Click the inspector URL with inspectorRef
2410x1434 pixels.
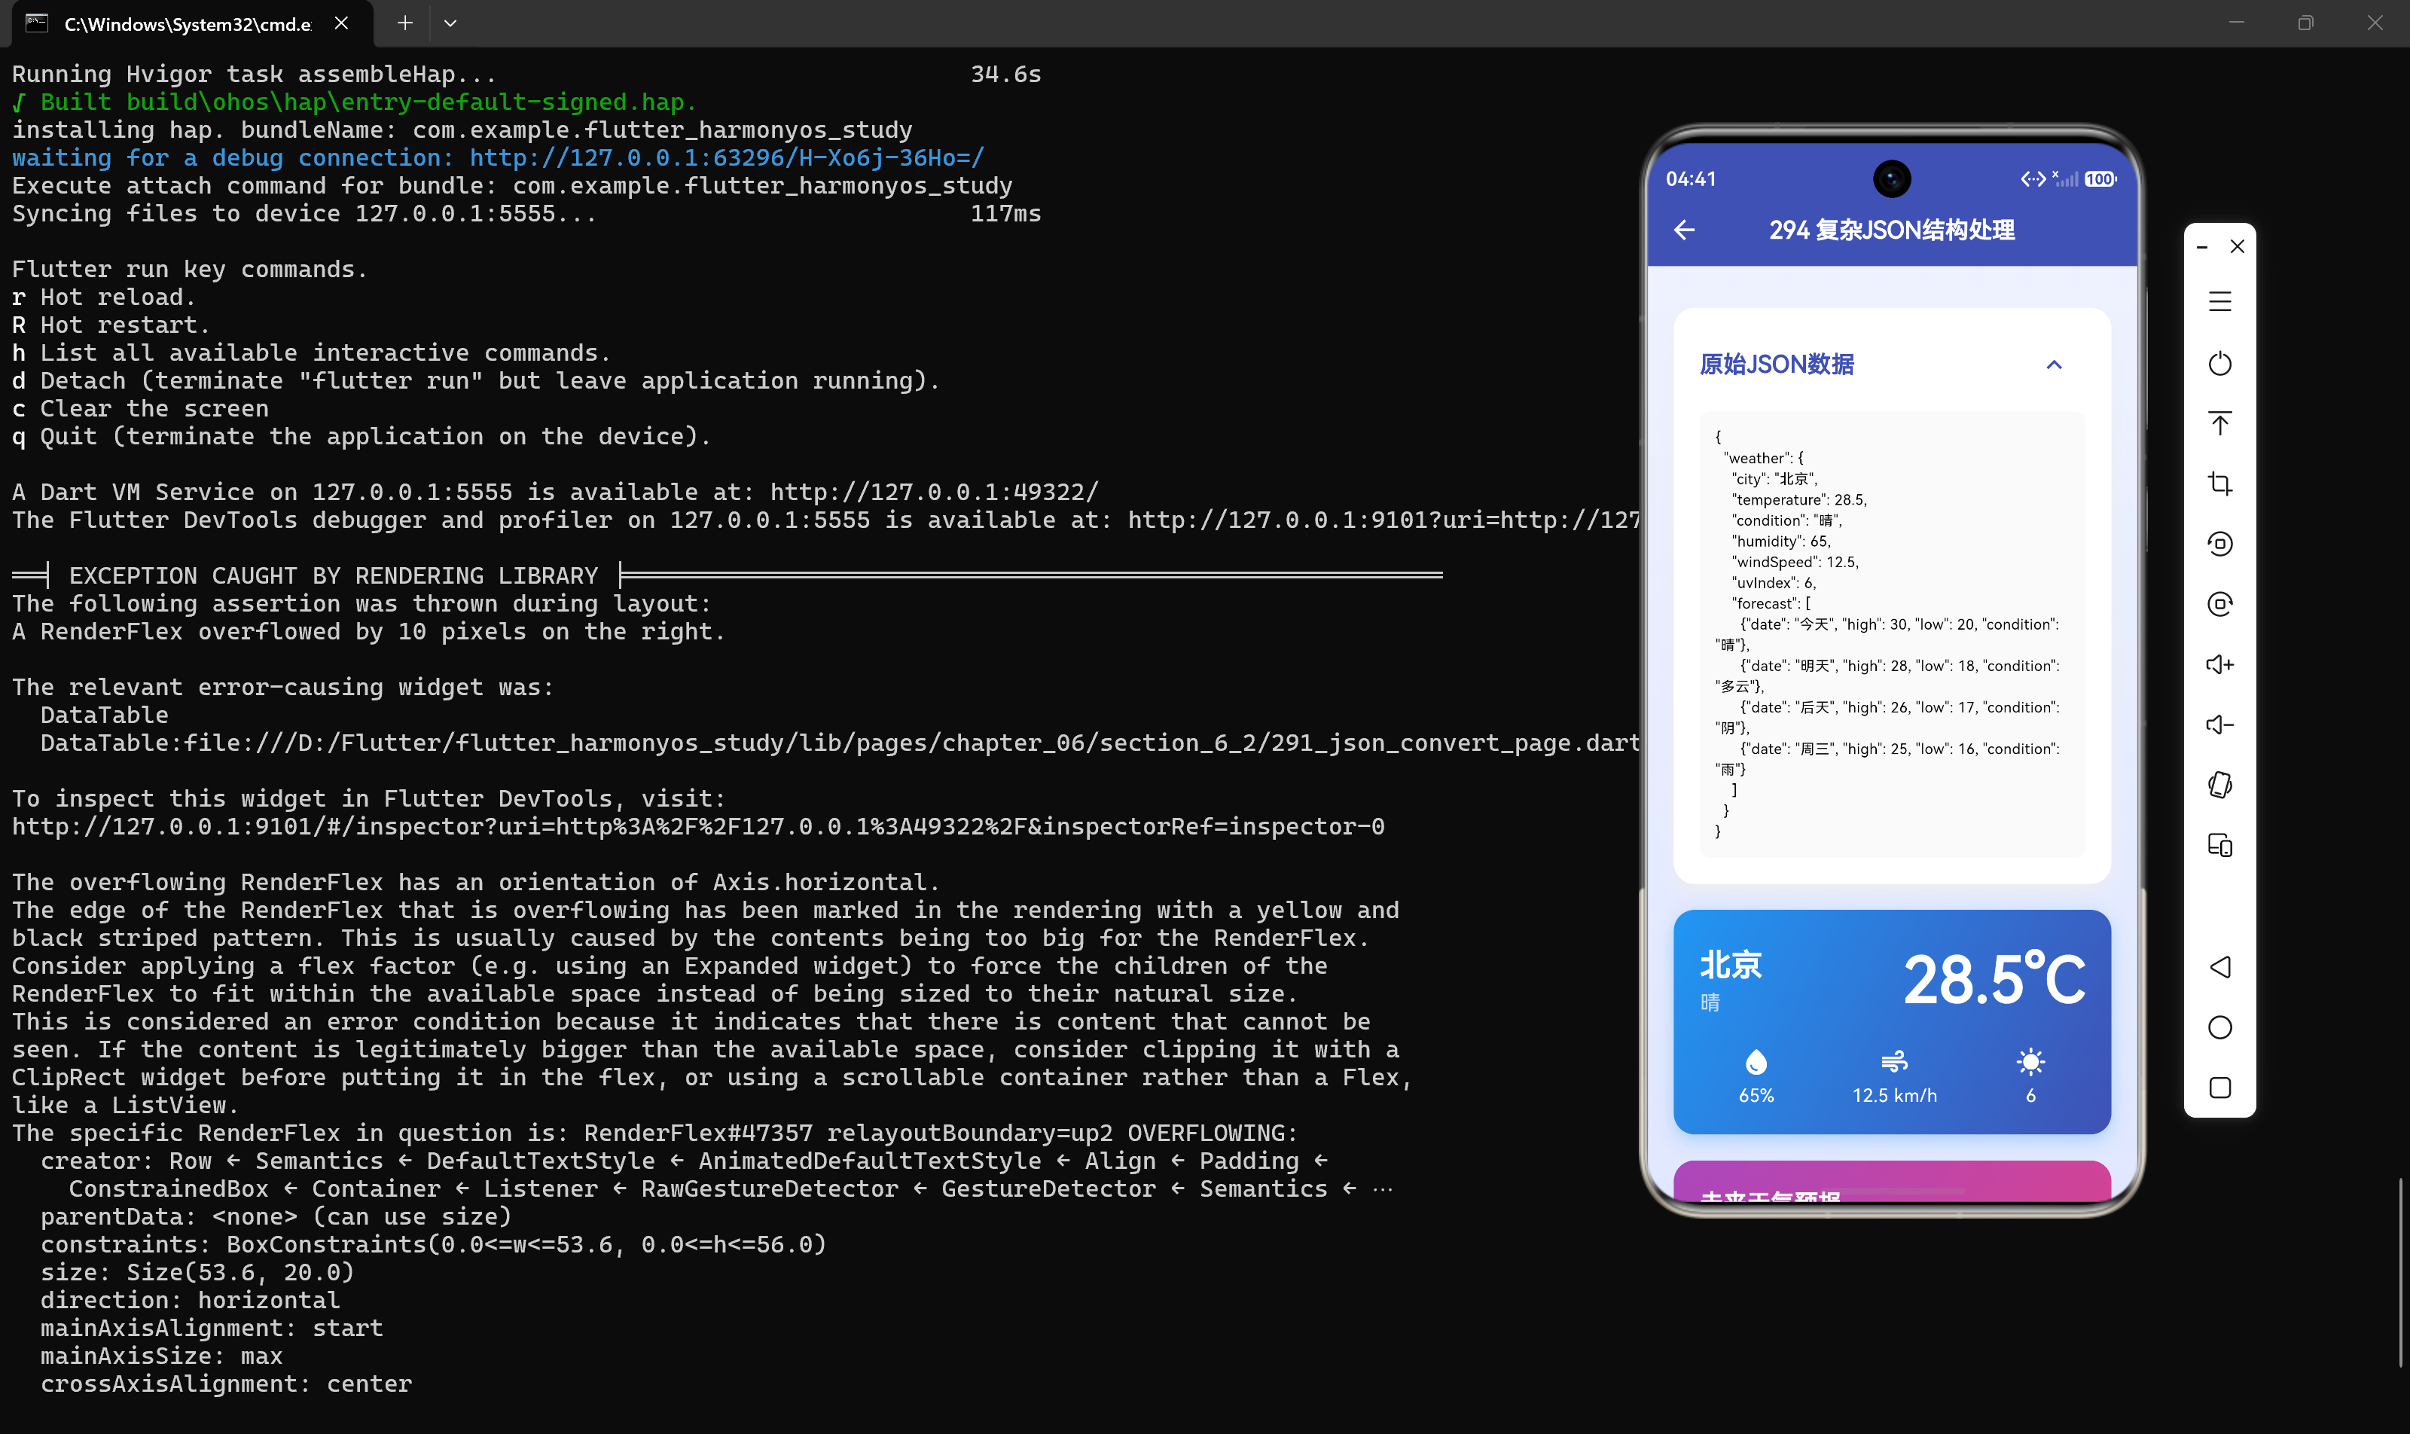point(697,826)
